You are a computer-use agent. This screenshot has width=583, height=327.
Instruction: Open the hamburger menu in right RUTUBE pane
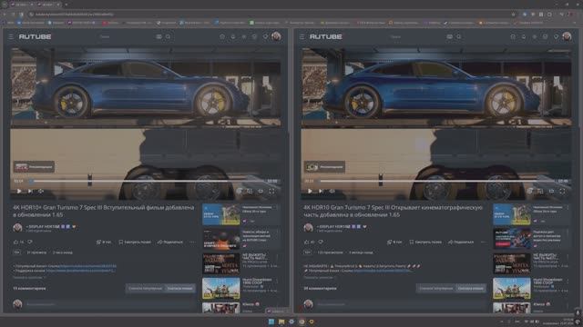[302, 36]
